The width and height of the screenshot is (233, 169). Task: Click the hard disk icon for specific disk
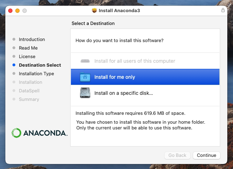[x=86, y=93]
